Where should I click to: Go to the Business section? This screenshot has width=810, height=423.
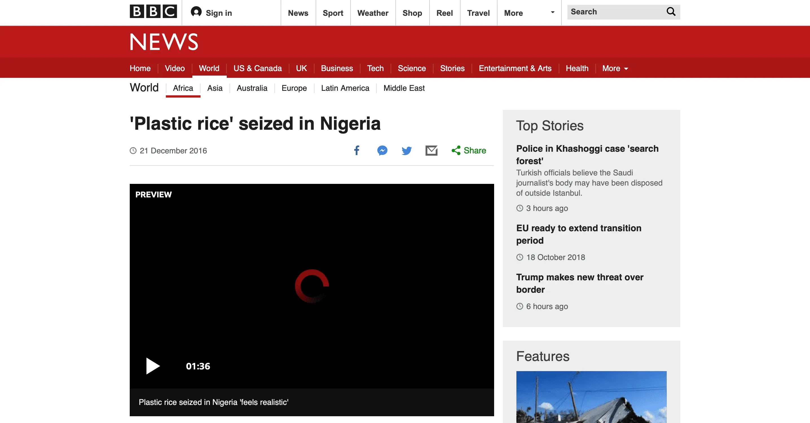337,68
